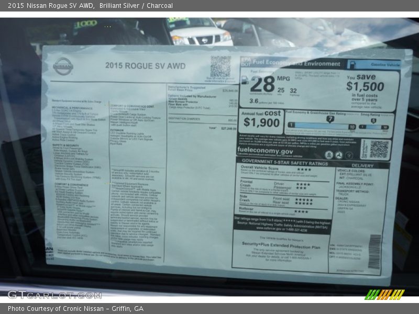Click 'Security+Plus Extended Protection Plan' text
Screen dimensions: 419x314
coord(281,245)
